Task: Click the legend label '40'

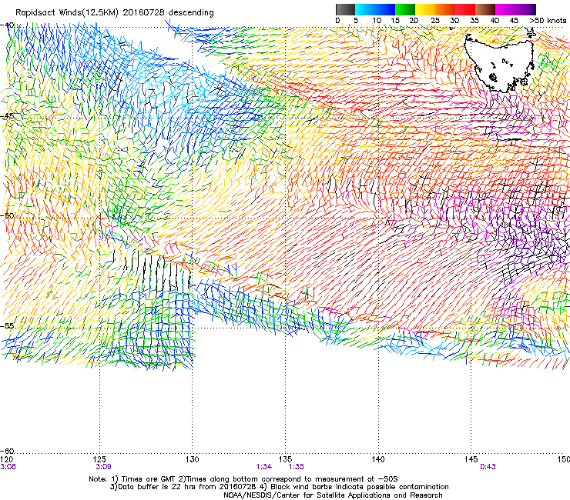Action: pyautogui.click(x=495, y=20)
